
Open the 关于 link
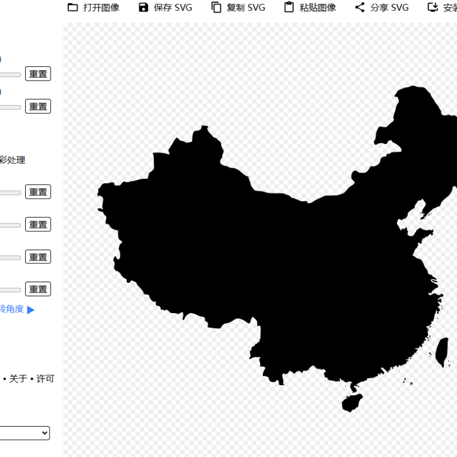(18, 379)
